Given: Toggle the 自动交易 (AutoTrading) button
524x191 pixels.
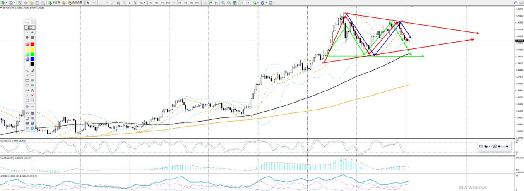Looking at the screenshot, I should pyautogui.click(x=75, y=2).
